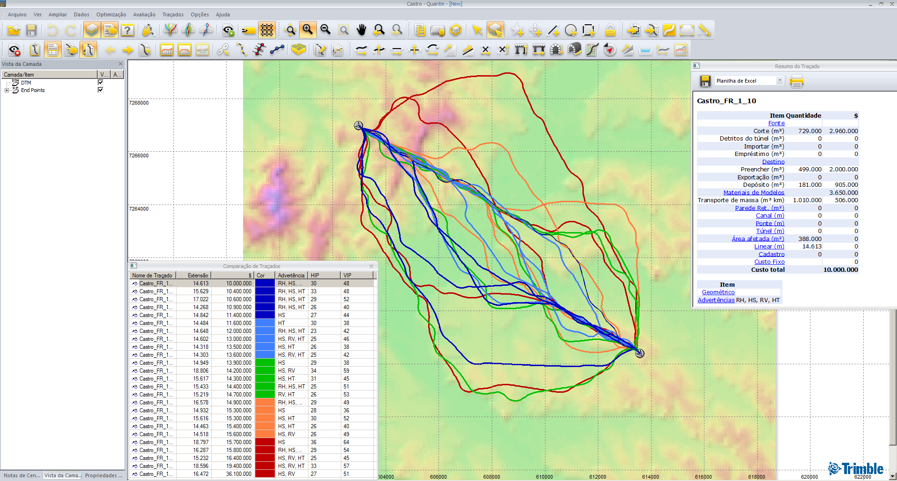Click the banknote and coin cost icon

(438, 30)
